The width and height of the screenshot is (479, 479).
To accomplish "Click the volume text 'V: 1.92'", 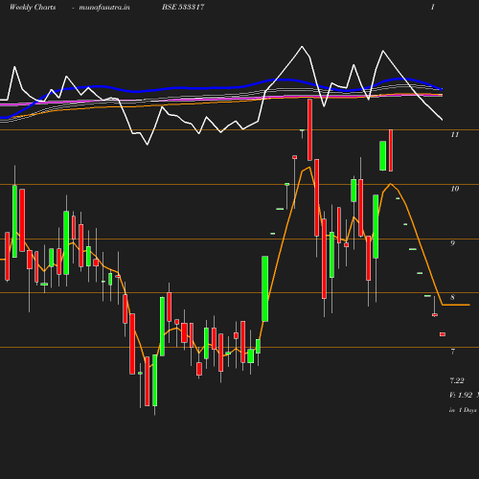I will (x=461, y=395).
